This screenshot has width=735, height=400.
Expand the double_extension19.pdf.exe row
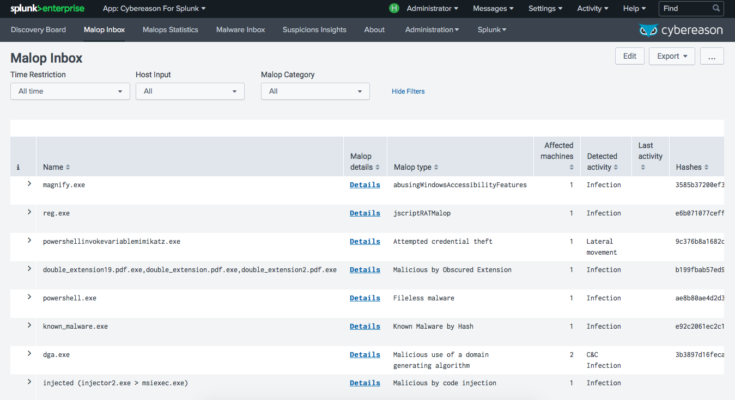pos(29,269)
